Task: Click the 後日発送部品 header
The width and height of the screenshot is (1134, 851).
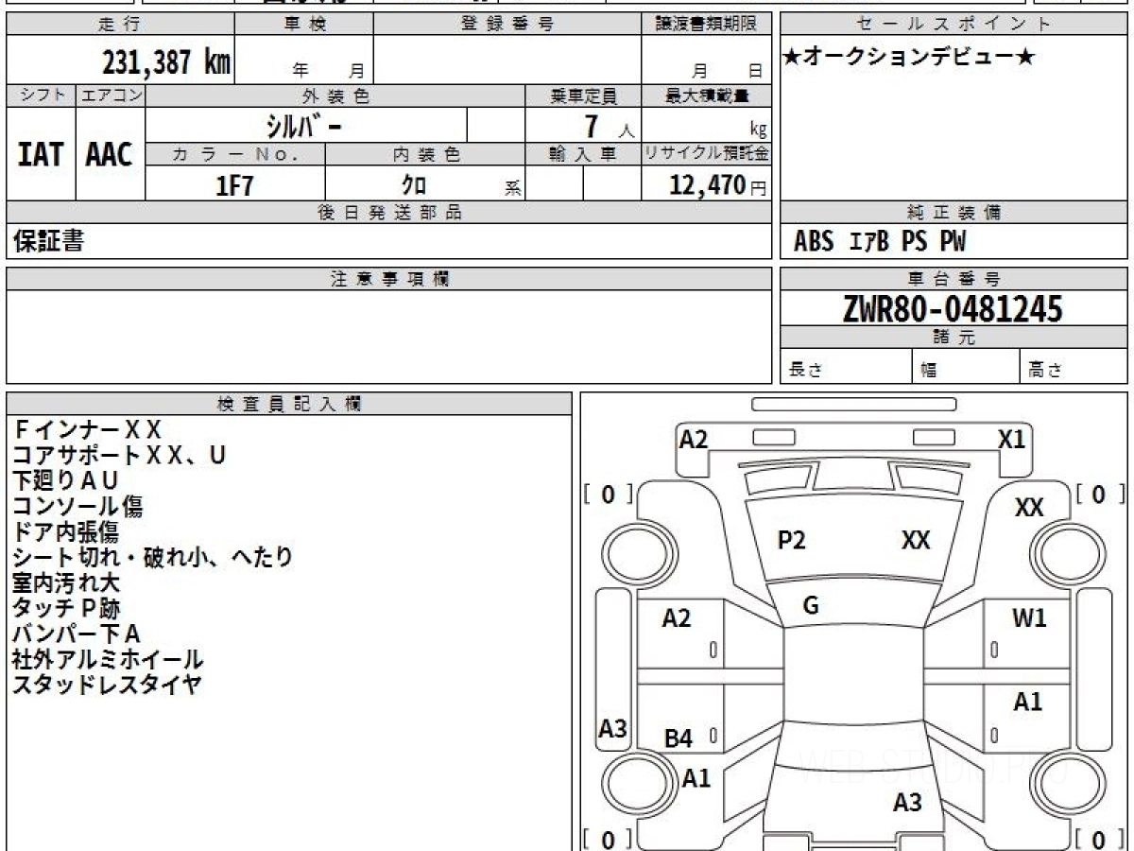Action: pos(389,213)
